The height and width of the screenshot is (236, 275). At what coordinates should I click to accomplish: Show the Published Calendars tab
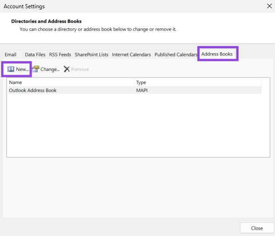pos(176,55)
